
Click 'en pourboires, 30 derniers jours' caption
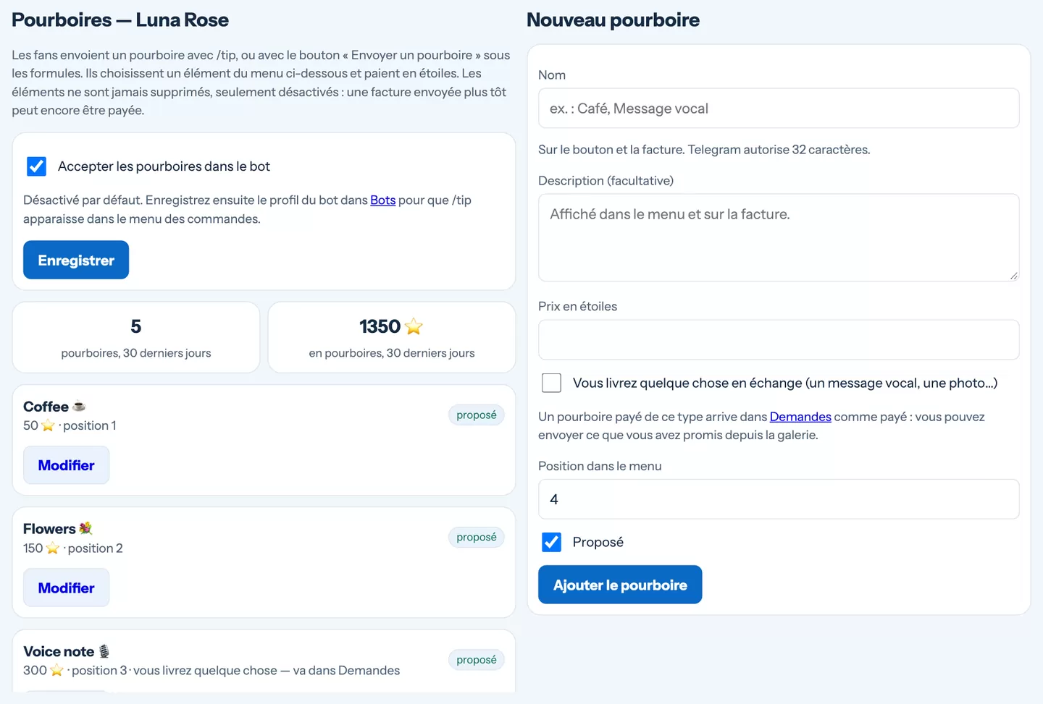(392, 353)
